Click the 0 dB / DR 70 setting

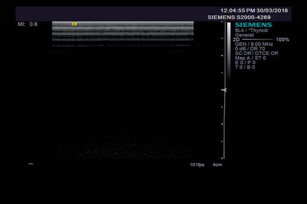point(250,49)
